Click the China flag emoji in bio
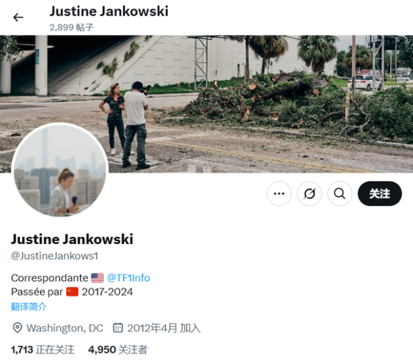 (72, 292)
